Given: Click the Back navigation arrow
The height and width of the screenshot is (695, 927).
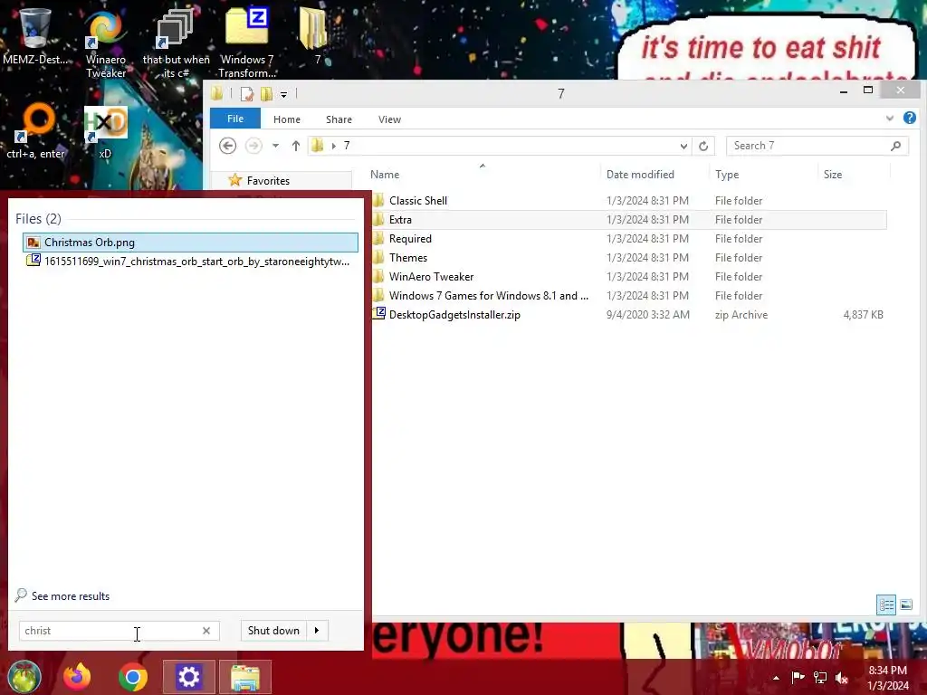Looking at the screenshot, I should click(x=227, y=146).
